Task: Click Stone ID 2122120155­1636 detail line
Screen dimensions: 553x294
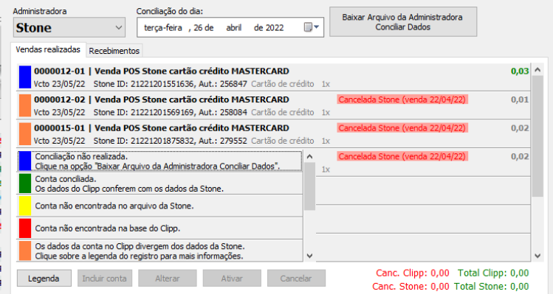Action: coord(182,84)
